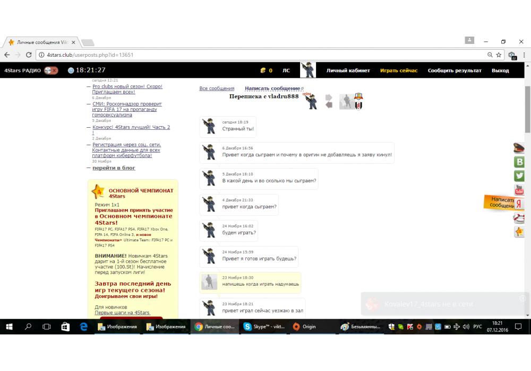531x371 pixels.
Task: Click 'Выход' to log out
Action: [x=500, y=70]
